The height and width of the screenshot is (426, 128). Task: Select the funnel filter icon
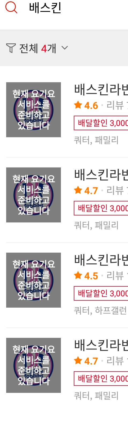(x=11, y=48)
